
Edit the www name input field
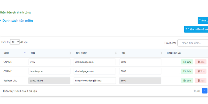pyautogui.click(x=49, y=62)
